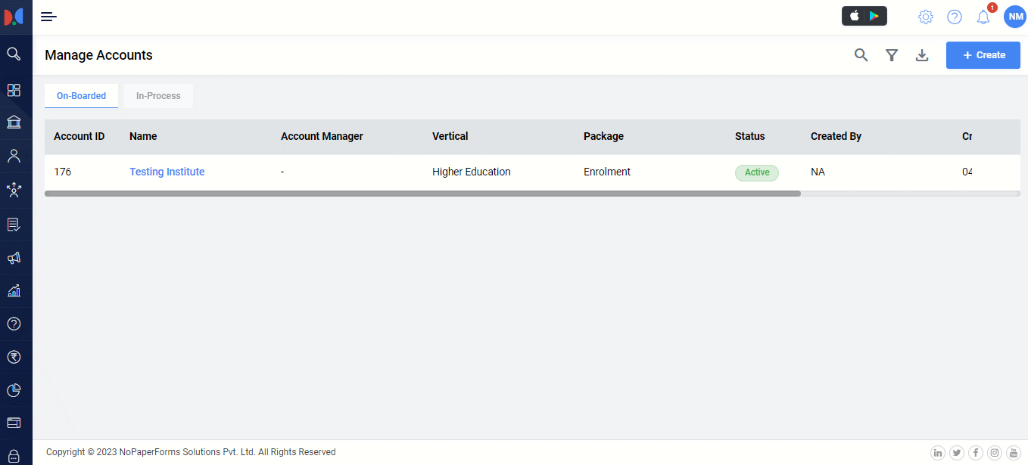Click the Name column header
The image size is (1028, 465).
pyautogui.click(x=143, y=137)
